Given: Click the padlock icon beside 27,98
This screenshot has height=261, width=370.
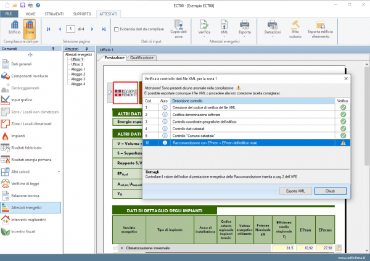Looking at the screenshot, I should [339, 248].
